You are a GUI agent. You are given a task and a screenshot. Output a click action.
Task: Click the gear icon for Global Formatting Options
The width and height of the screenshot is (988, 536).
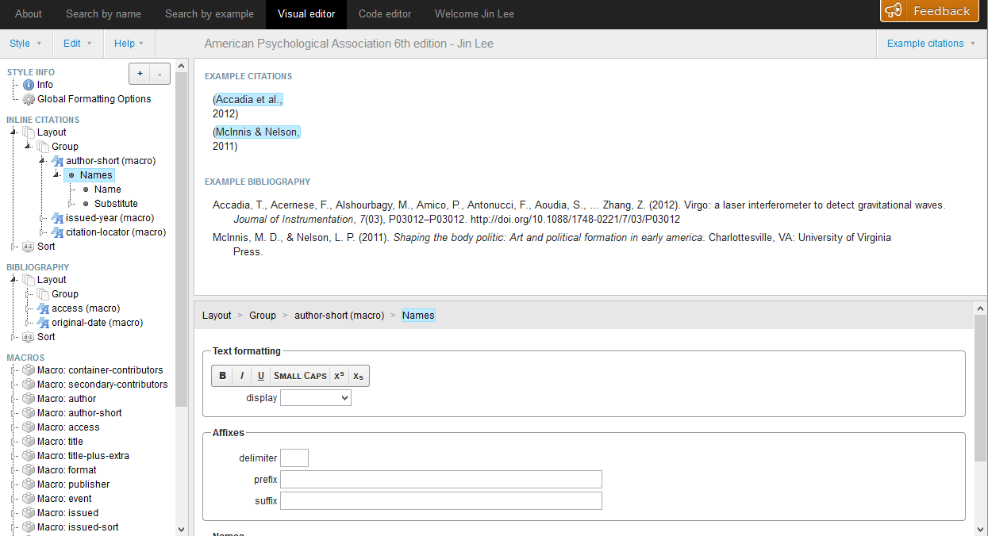pyautogui.click(x=29, y=99)
